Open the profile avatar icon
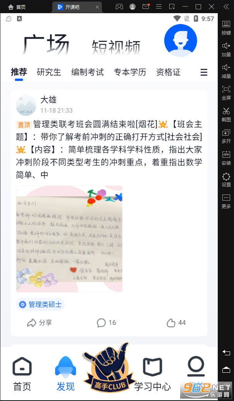 (x=181, y=40)
